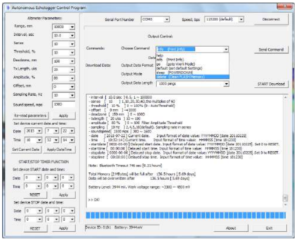Click the output log vertical scrollbar
299x241 pixels.
284,145
